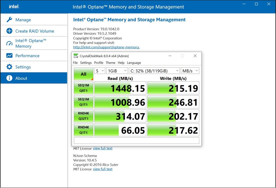Open the Language menu
Viewport: 276px width, 188px height.
click(134, 63)
